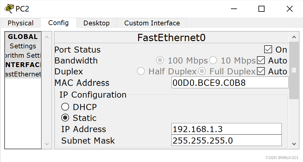The width and height of the screenshot is (303, 162).
Task: Toggle the Port Status On checkbox
Action: click(x=268, y=50)
